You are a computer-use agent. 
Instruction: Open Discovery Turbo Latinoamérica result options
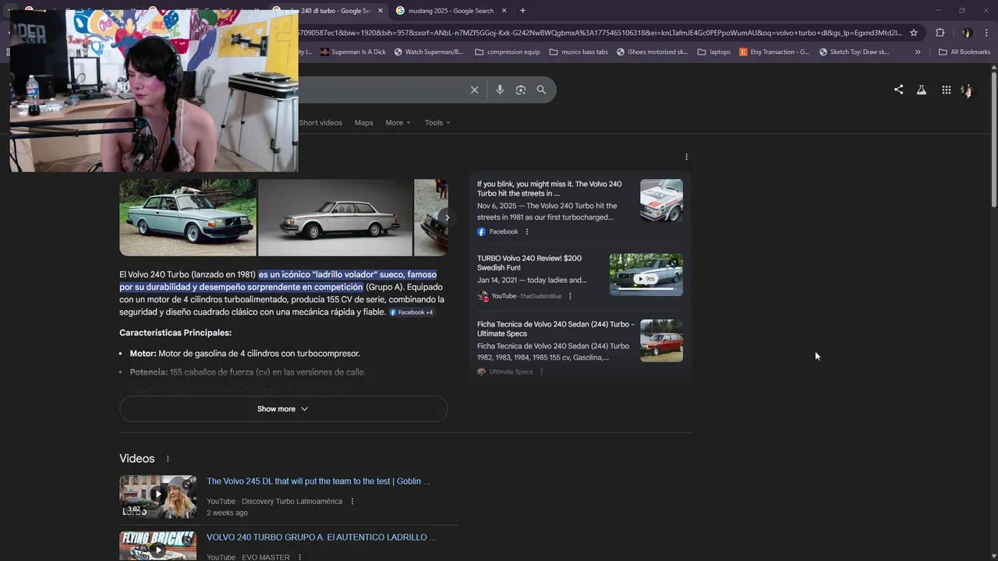[352, 502]
